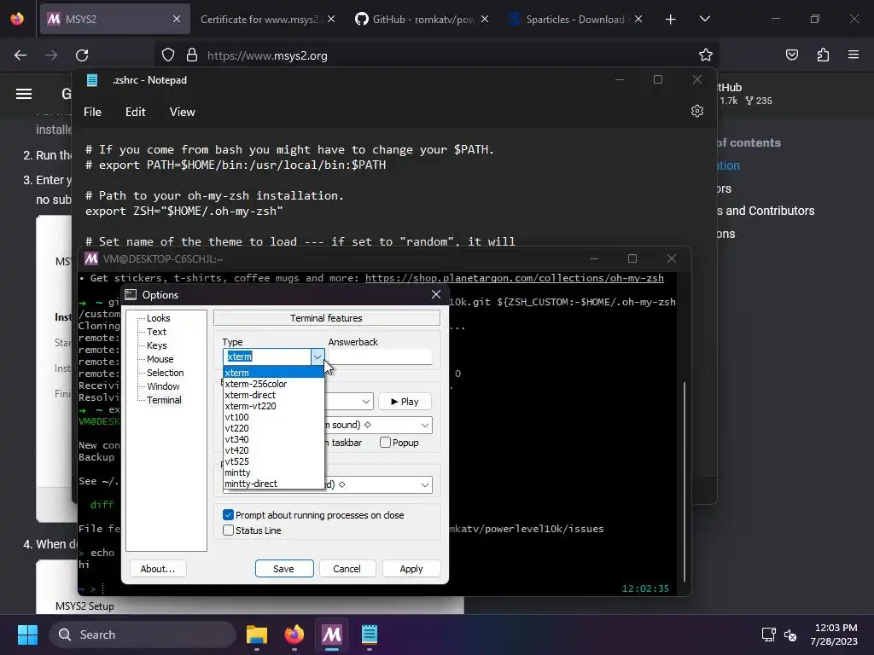
Task: Open the About... dialog
Action: coord(158,569)
